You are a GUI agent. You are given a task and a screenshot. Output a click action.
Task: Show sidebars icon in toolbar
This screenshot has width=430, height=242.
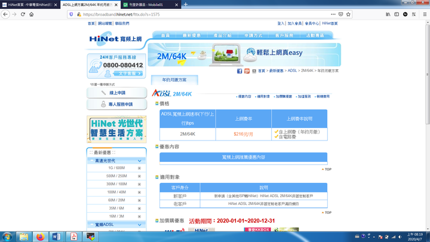[397, 14]
